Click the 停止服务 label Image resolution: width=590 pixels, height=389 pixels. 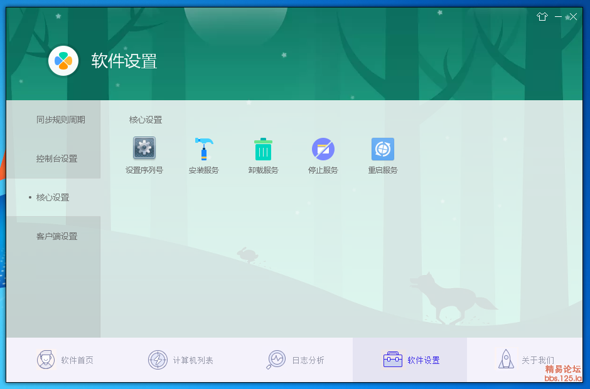coord(323,170)
